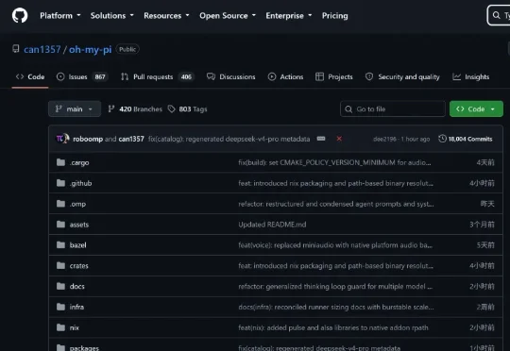Expand the Resources menu

click(x=166, y=16)
